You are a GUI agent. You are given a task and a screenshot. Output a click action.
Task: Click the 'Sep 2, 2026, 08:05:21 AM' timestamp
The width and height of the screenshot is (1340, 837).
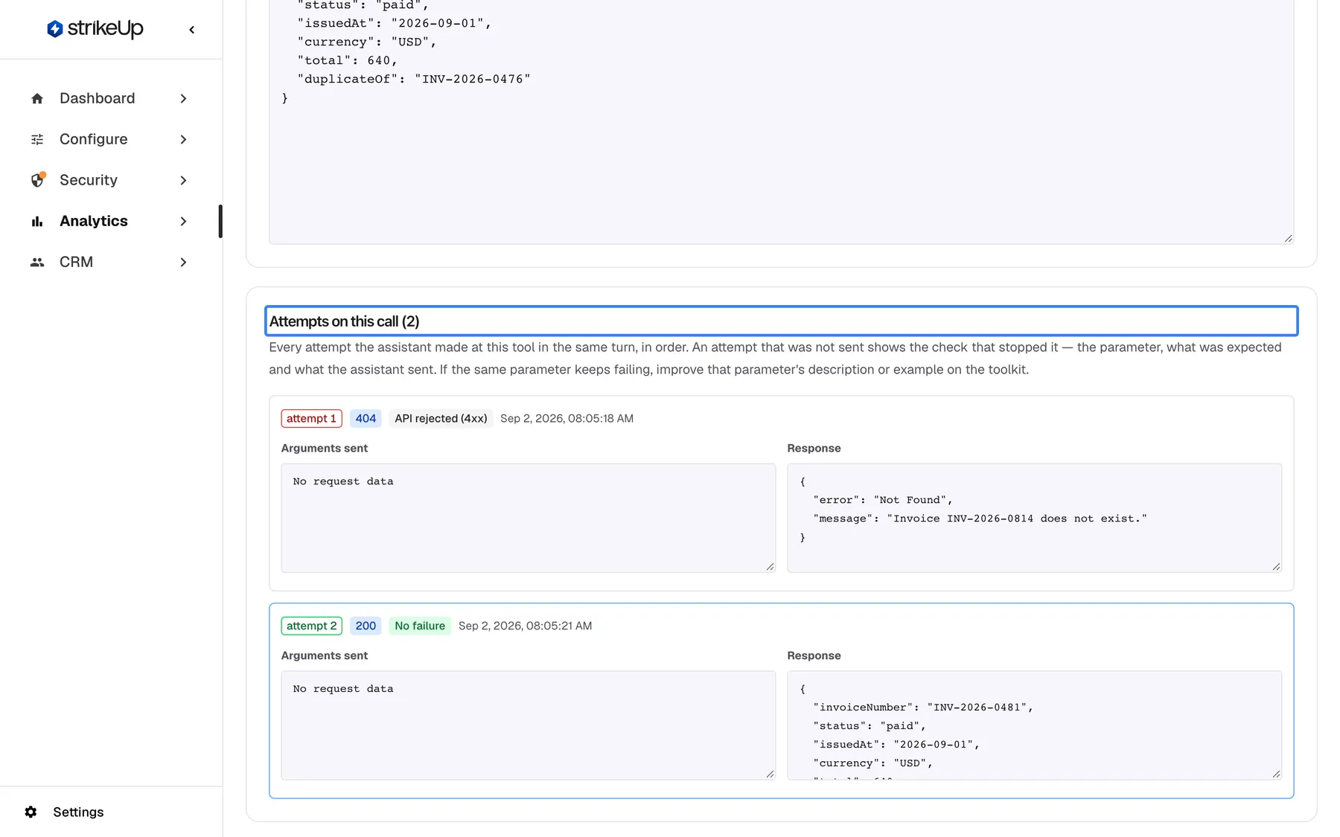pyautogui.click(x=525, y=626)
